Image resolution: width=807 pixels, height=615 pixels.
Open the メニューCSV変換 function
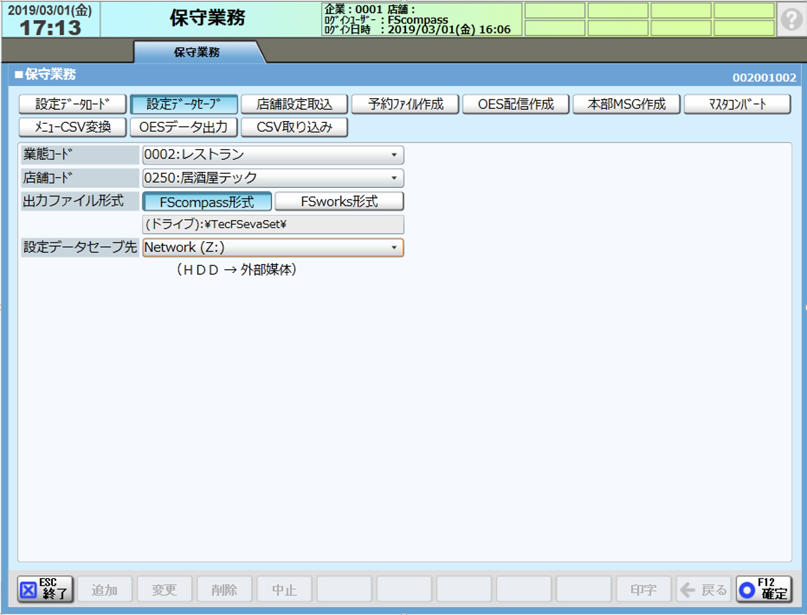click(72, 127)
